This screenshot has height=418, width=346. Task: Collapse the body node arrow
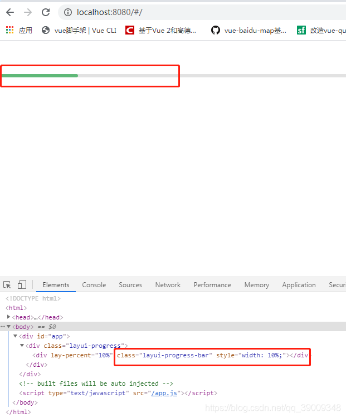8,327
